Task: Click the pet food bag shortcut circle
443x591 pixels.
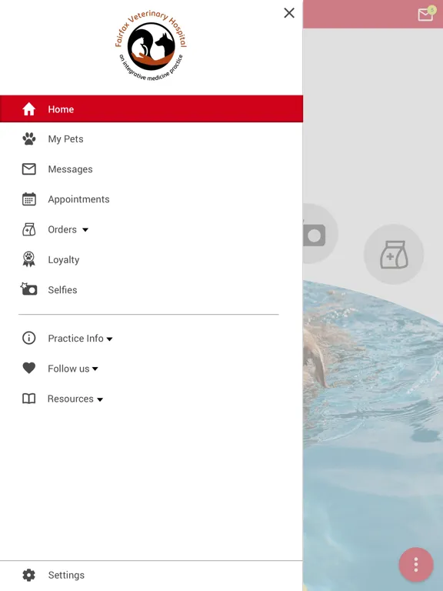Action: (x=394, y=255)
